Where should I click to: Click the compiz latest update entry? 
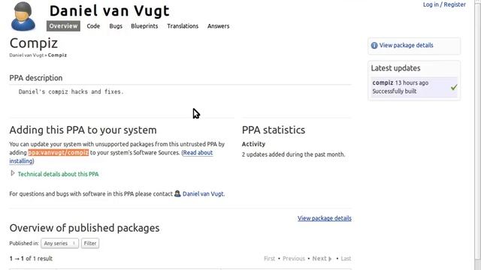pyautogui.click(x=414, y=87)
